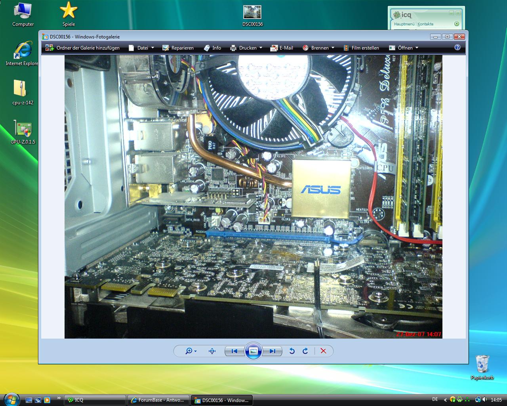Click Show Desktop in Quick Launch
507x406 pixels.
[29, 400]
